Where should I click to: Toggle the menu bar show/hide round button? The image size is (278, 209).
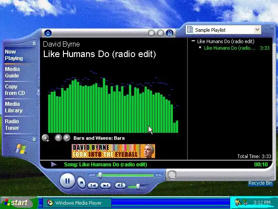click(x=48, y=33)
